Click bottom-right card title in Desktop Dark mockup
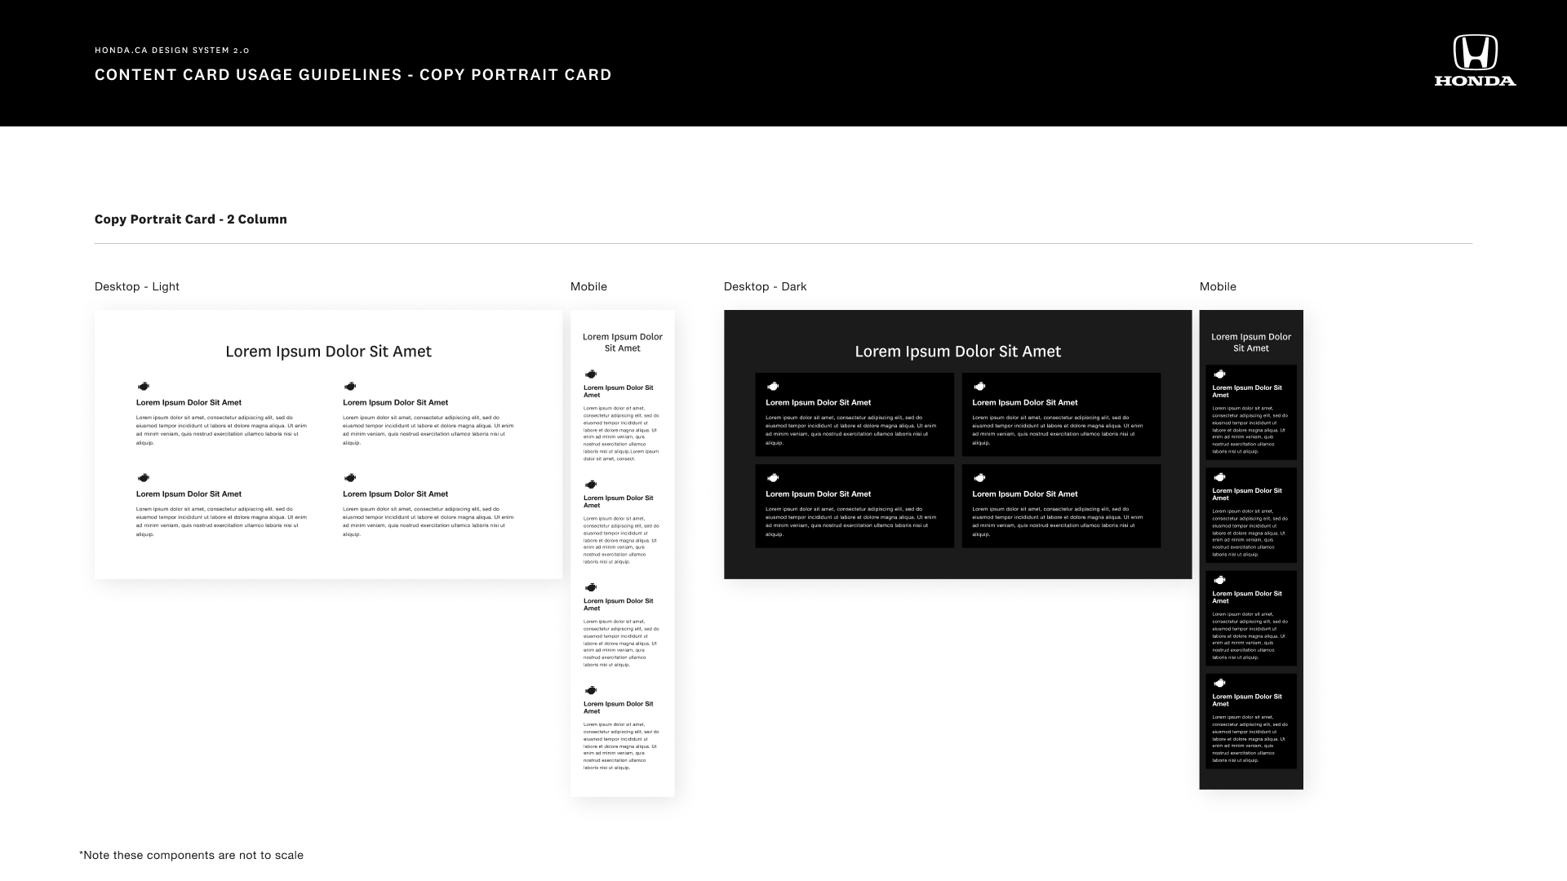Viewport: 1567px width, 881px height. [x=1025, y=494]
